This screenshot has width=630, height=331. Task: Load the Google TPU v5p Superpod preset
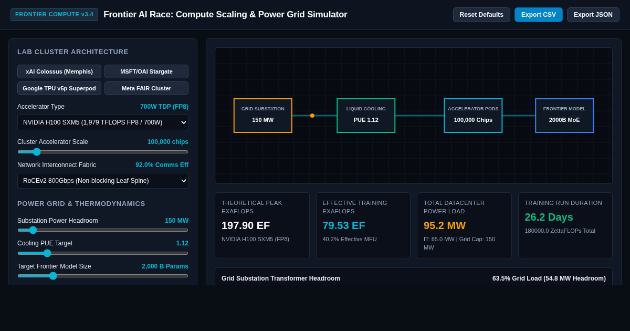(x=59, y=88)
